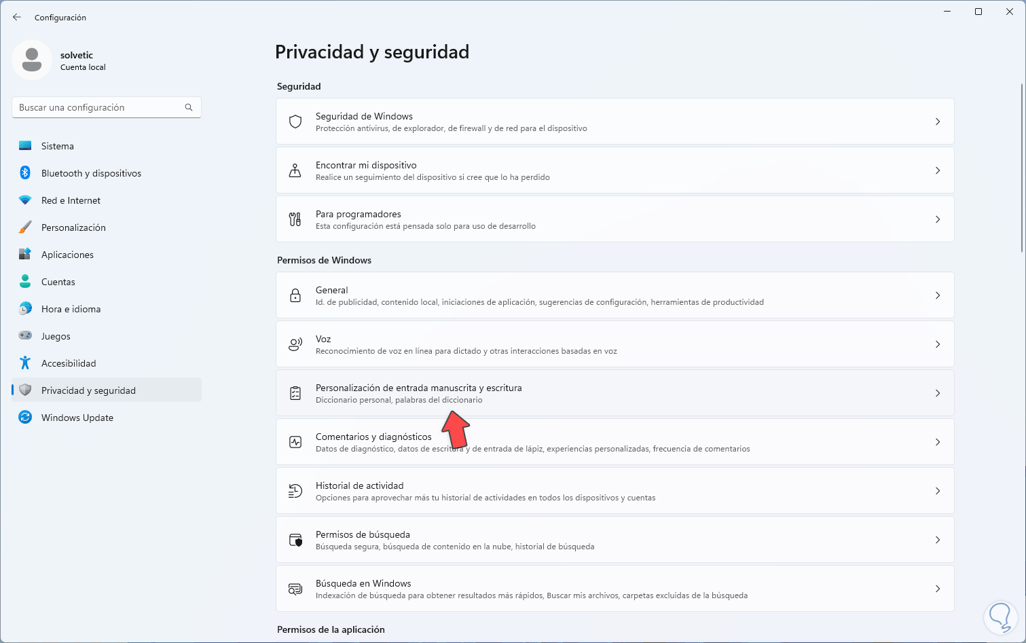The width and height of the screenshot is (1026, 643).
Task: Click the search magnifier icon
Action: tap(189, 107)
